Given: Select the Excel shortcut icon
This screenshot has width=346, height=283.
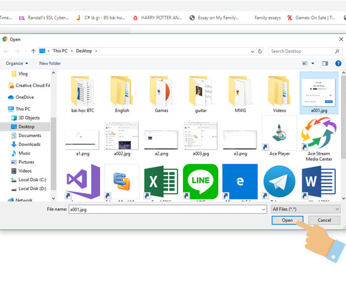Looking at the screenshot, I should point(161,182).
